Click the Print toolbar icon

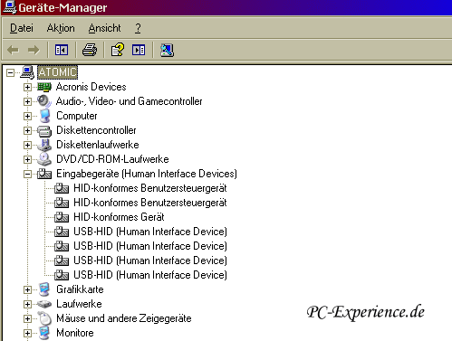(90, 50)
